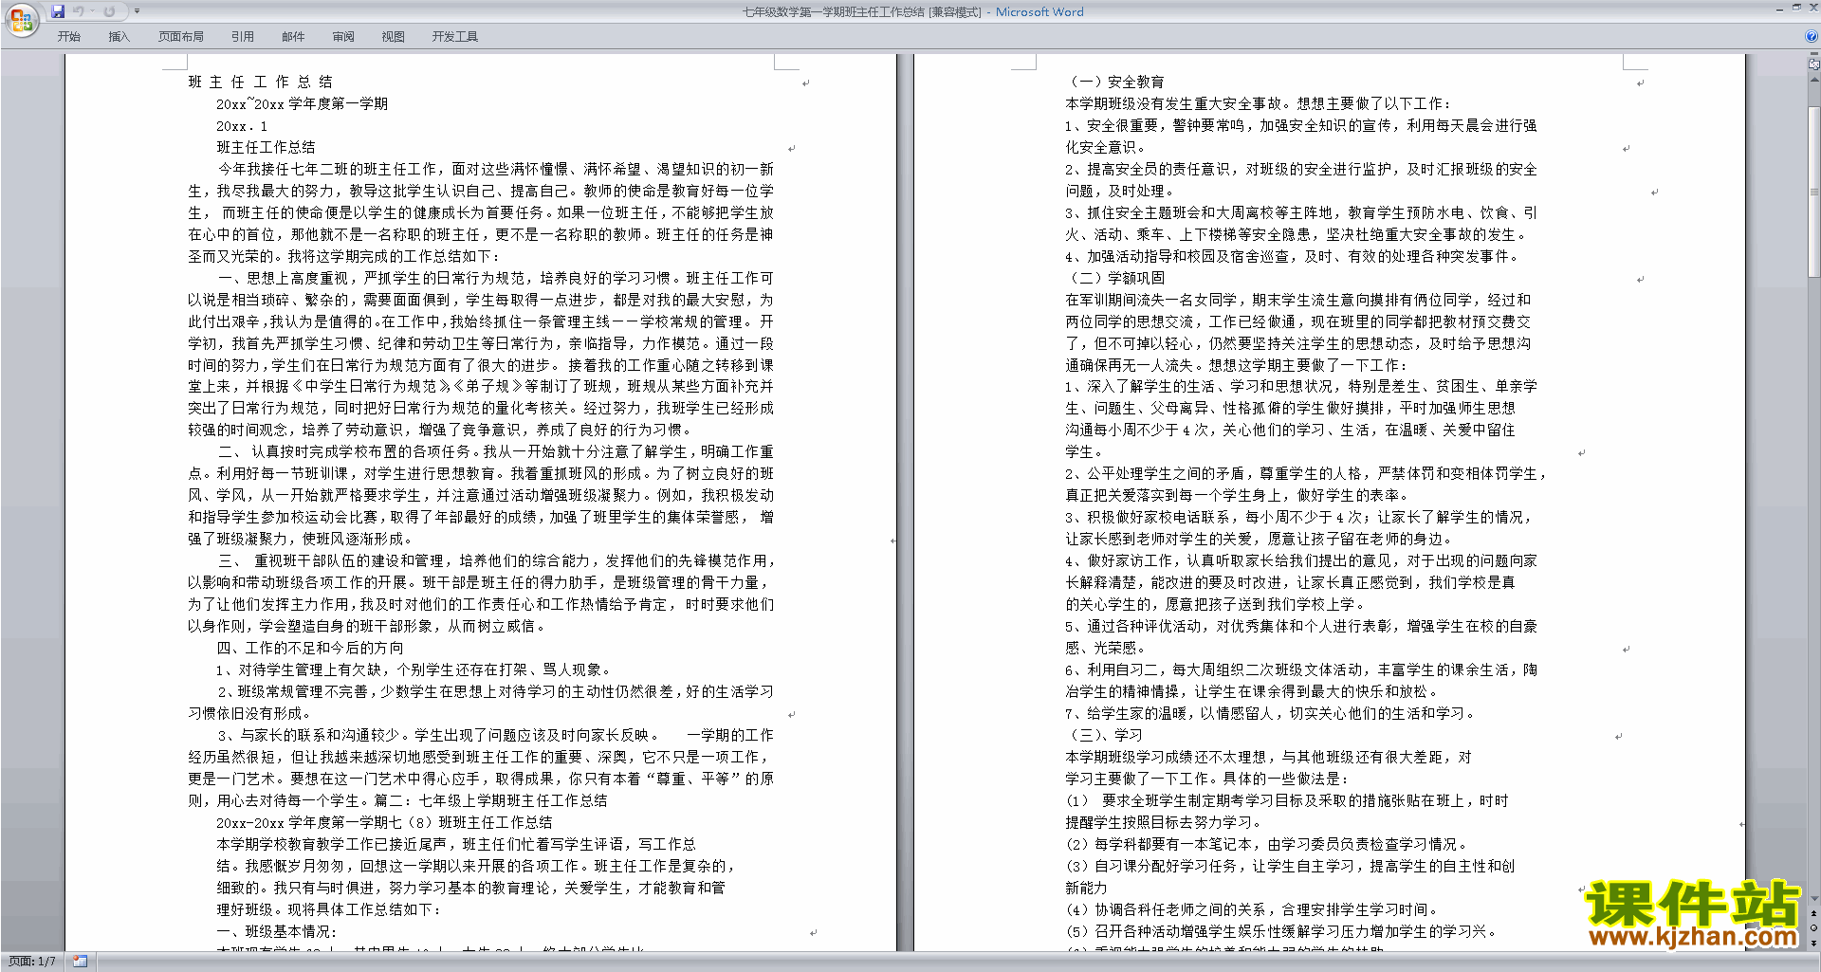Image resolution: width=1821 pixels, height=972 pixels.
Task: Click the line 一、班级基本情况:
Action: click(276, 931)
